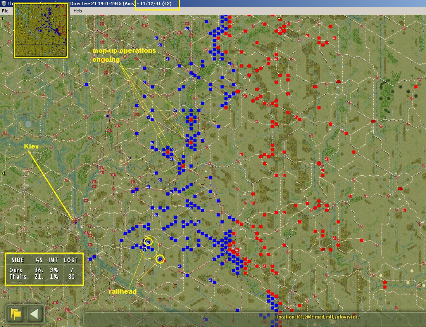Click the Kiev city hex on map
The image size is (426, 327).
[x=75, y=221]
